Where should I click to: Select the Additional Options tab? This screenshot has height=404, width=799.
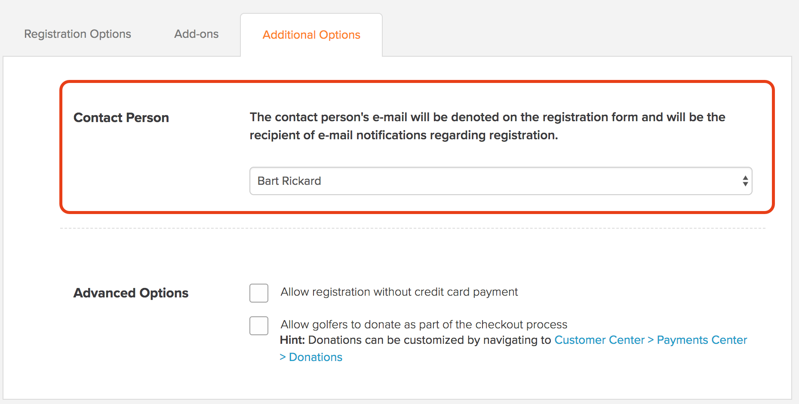pos(311,35)
